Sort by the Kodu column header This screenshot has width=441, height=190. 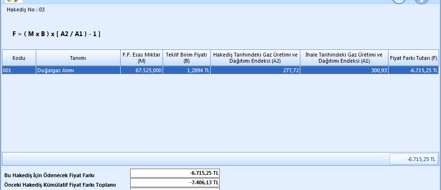(x=19, y=58)
